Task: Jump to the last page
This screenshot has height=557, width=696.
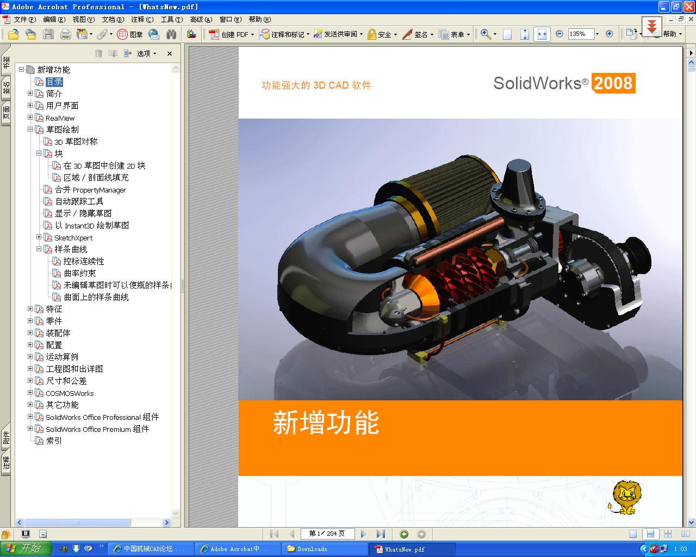Action: click(381, 534)
